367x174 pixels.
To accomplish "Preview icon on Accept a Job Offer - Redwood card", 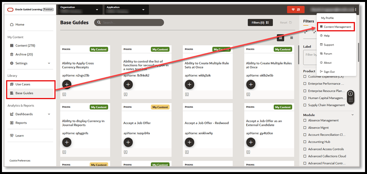I will click(187, 152).
